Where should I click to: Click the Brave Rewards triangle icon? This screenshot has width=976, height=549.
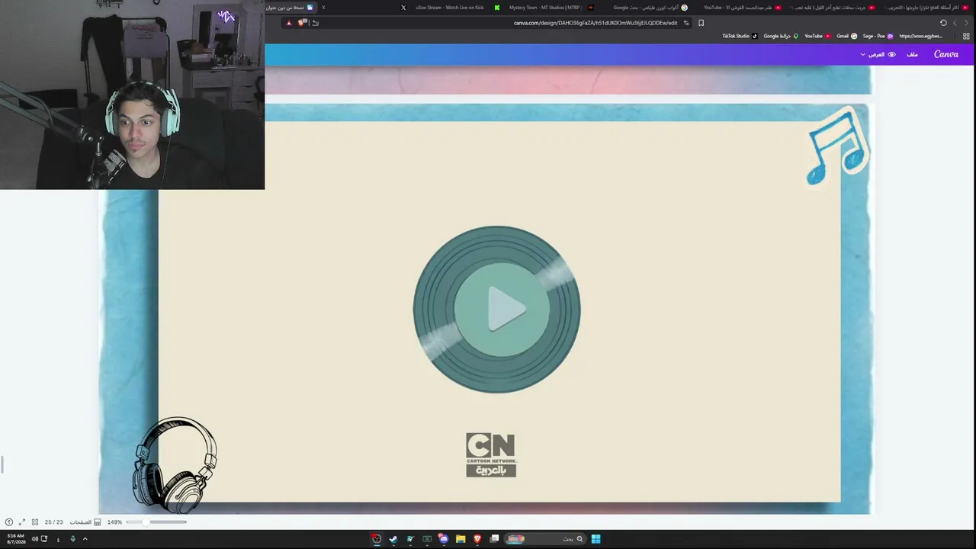289,23
